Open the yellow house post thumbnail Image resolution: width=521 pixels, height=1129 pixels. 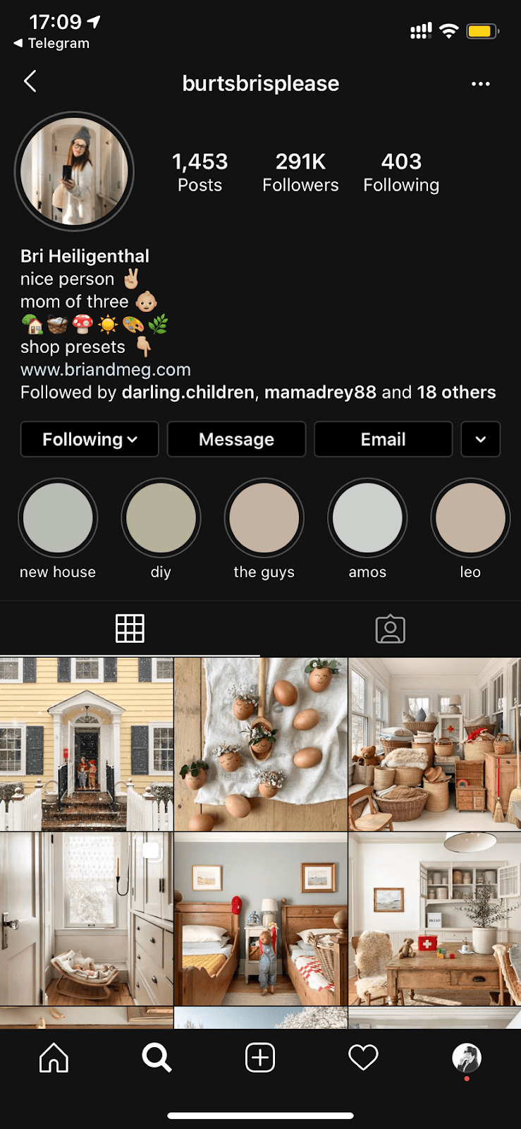(86, 744)
